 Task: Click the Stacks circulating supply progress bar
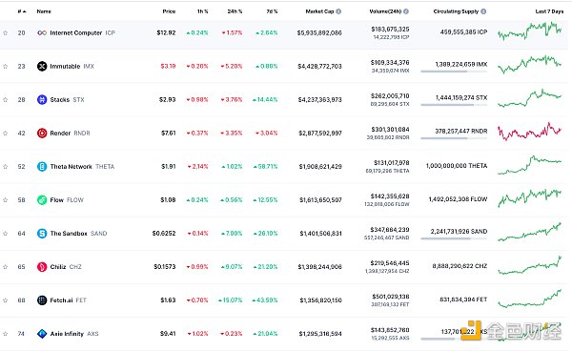click(x=454, y=105)
